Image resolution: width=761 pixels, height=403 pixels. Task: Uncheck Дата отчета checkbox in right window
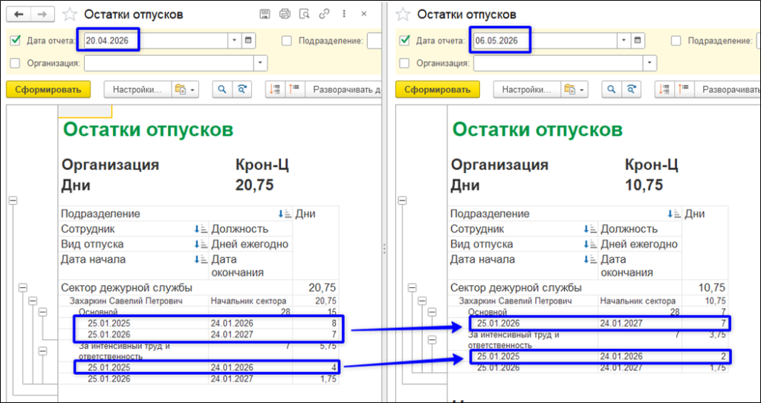[x=404, y=41]
